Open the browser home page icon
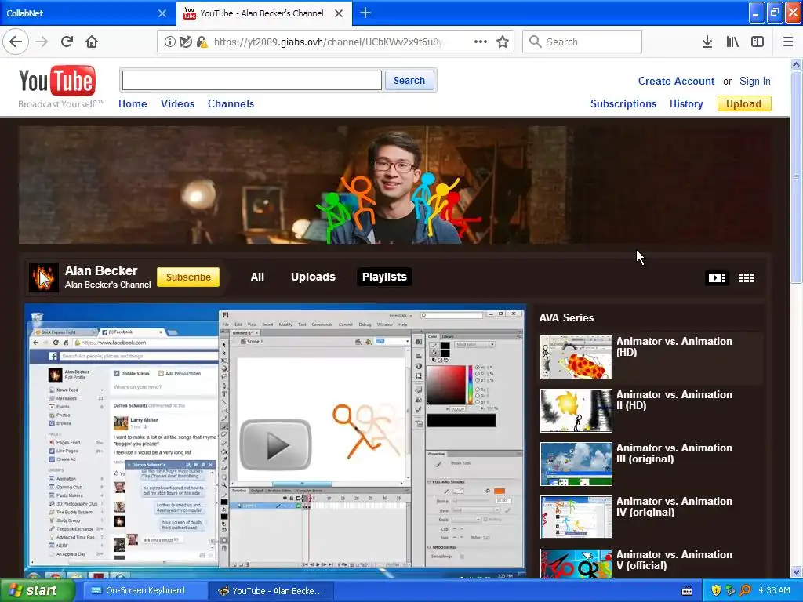 point(92,42)
